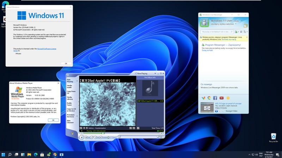Open Task View on the taskbar
Viewport: 282px width, 158px height.
pos(16,154)
